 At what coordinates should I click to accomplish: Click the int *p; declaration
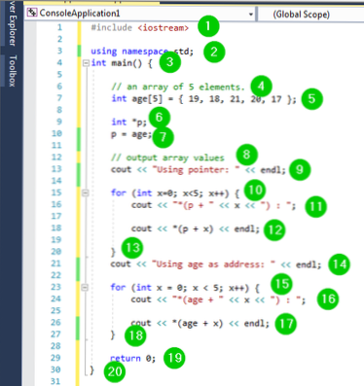coord(128,123)
